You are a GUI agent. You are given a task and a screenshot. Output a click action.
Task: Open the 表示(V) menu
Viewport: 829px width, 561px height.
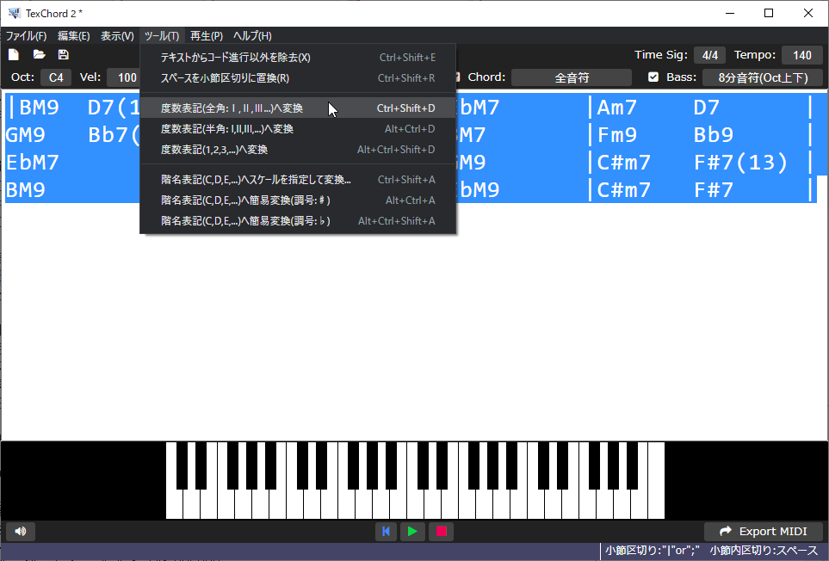pos(117,36)
